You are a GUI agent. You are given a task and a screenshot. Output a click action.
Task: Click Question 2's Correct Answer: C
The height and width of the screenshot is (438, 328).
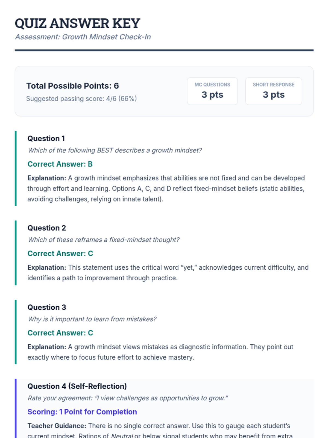[x=60, y=253]
